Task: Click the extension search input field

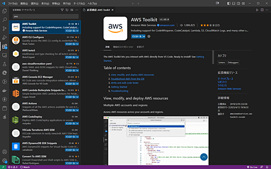Action: [x=46, y=17]
